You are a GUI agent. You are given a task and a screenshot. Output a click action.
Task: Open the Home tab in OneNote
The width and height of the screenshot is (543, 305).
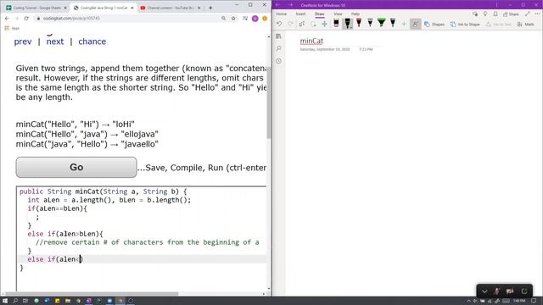tap(281, 14)
